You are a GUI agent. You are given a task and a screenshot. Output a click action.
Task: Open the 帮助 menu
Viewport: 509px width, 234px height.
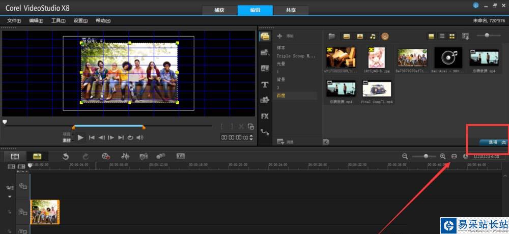103,21
